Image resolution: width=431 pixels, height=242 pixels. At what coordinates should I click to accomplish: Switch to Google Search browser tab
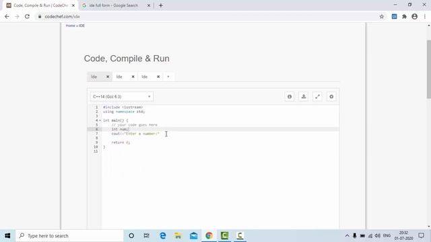pyautogui.click(x=114, y=5)
